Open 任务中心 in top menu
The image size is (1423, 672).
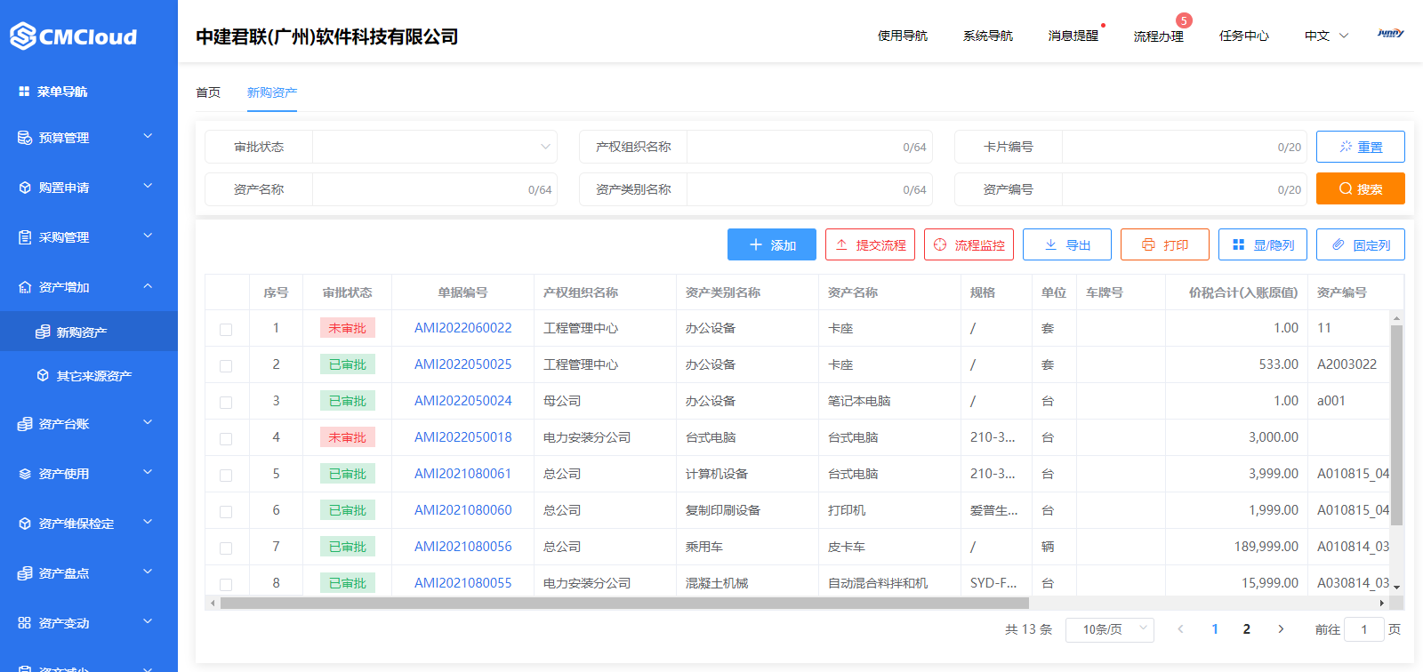[x=1244, y=36]
